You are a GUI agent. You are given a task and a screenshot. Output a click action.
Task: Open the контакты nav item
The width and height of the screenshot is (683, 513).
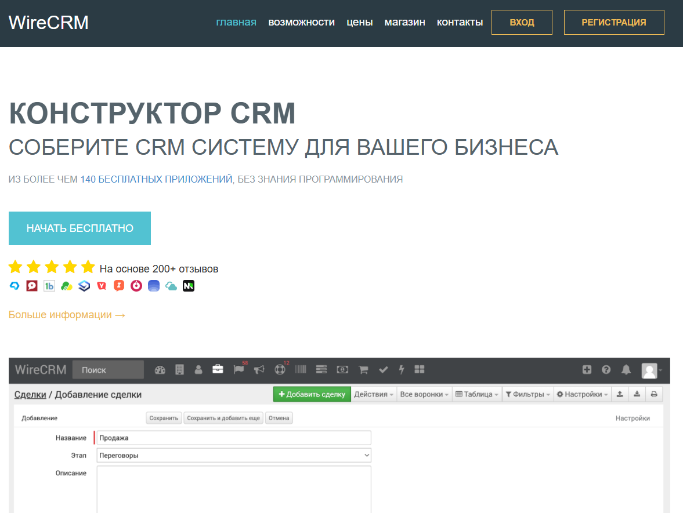pos(460,22)
